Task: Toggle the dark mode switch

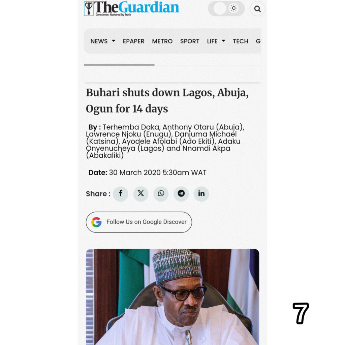Action: (226, 8)
